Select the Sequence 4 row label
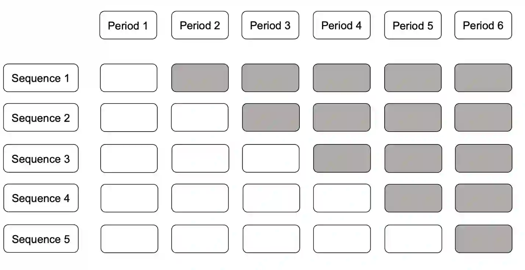Viewport: 525px width, 270px height. pos(41,198)
